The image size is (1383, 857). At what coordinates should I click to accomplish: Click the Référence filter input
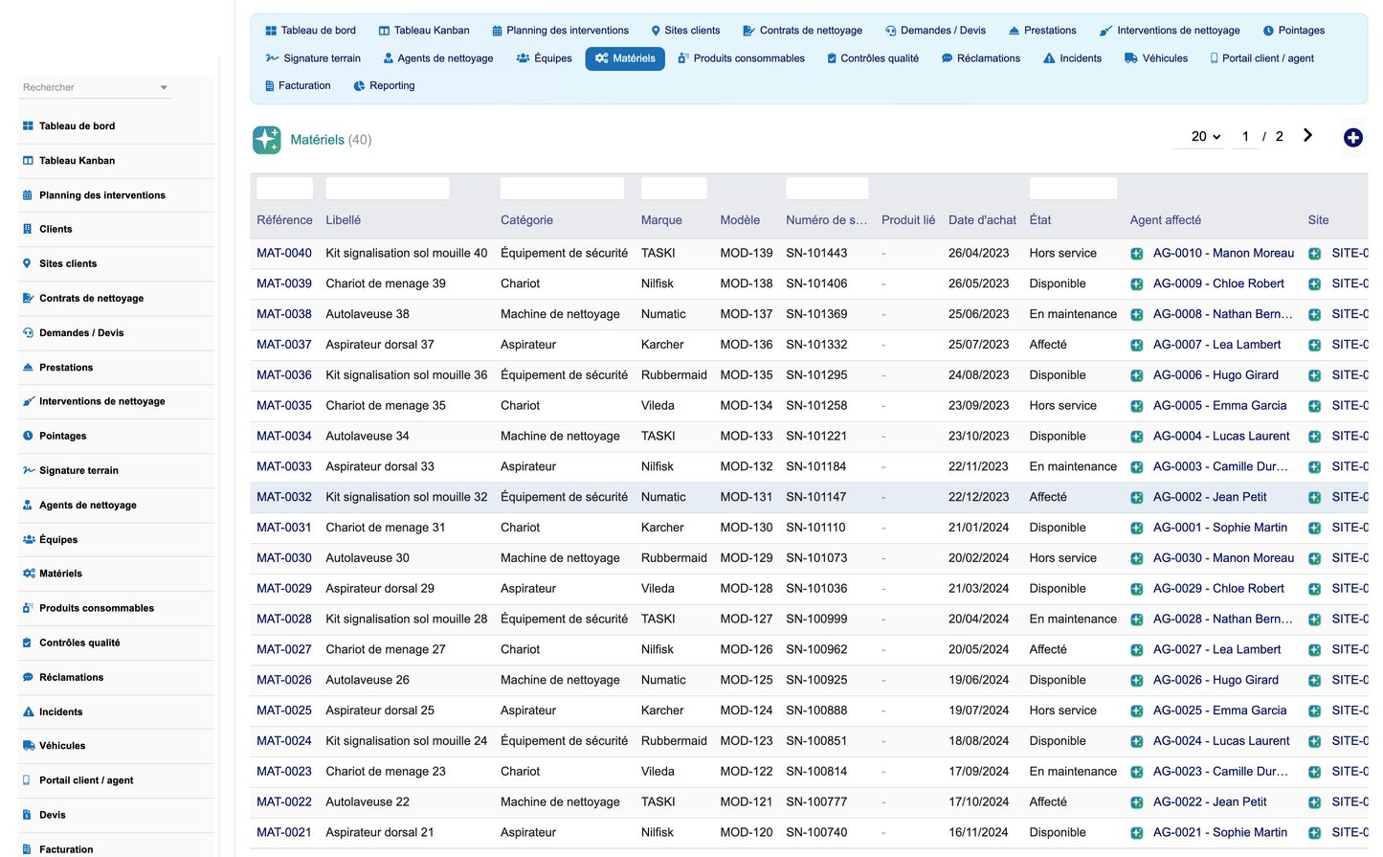point(284,189)
